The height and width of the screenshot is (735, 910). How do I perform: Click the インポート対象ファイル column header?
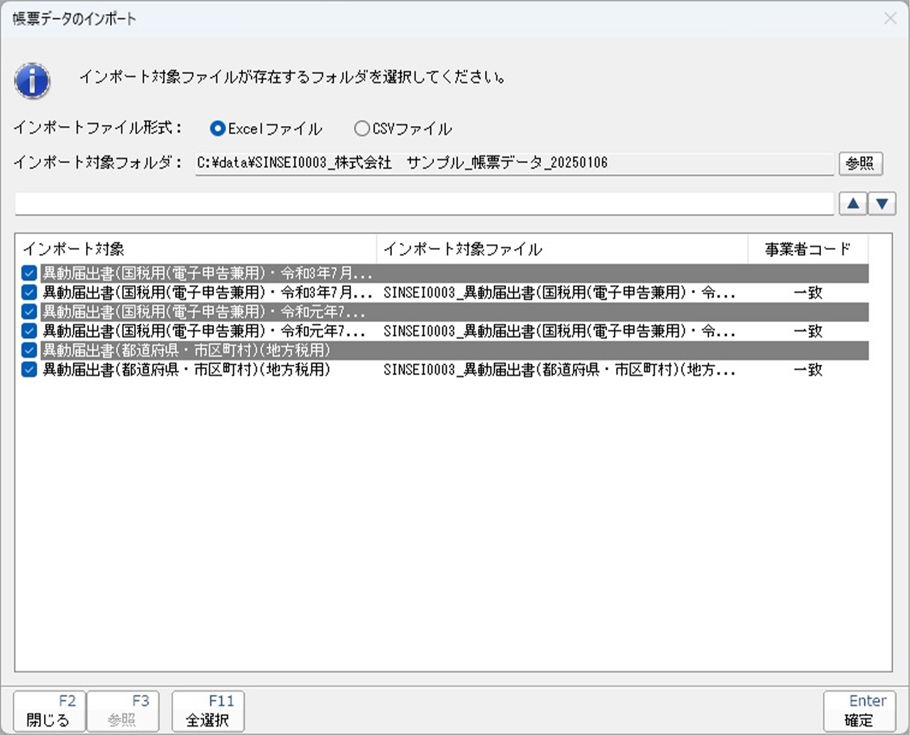[562, 249]
